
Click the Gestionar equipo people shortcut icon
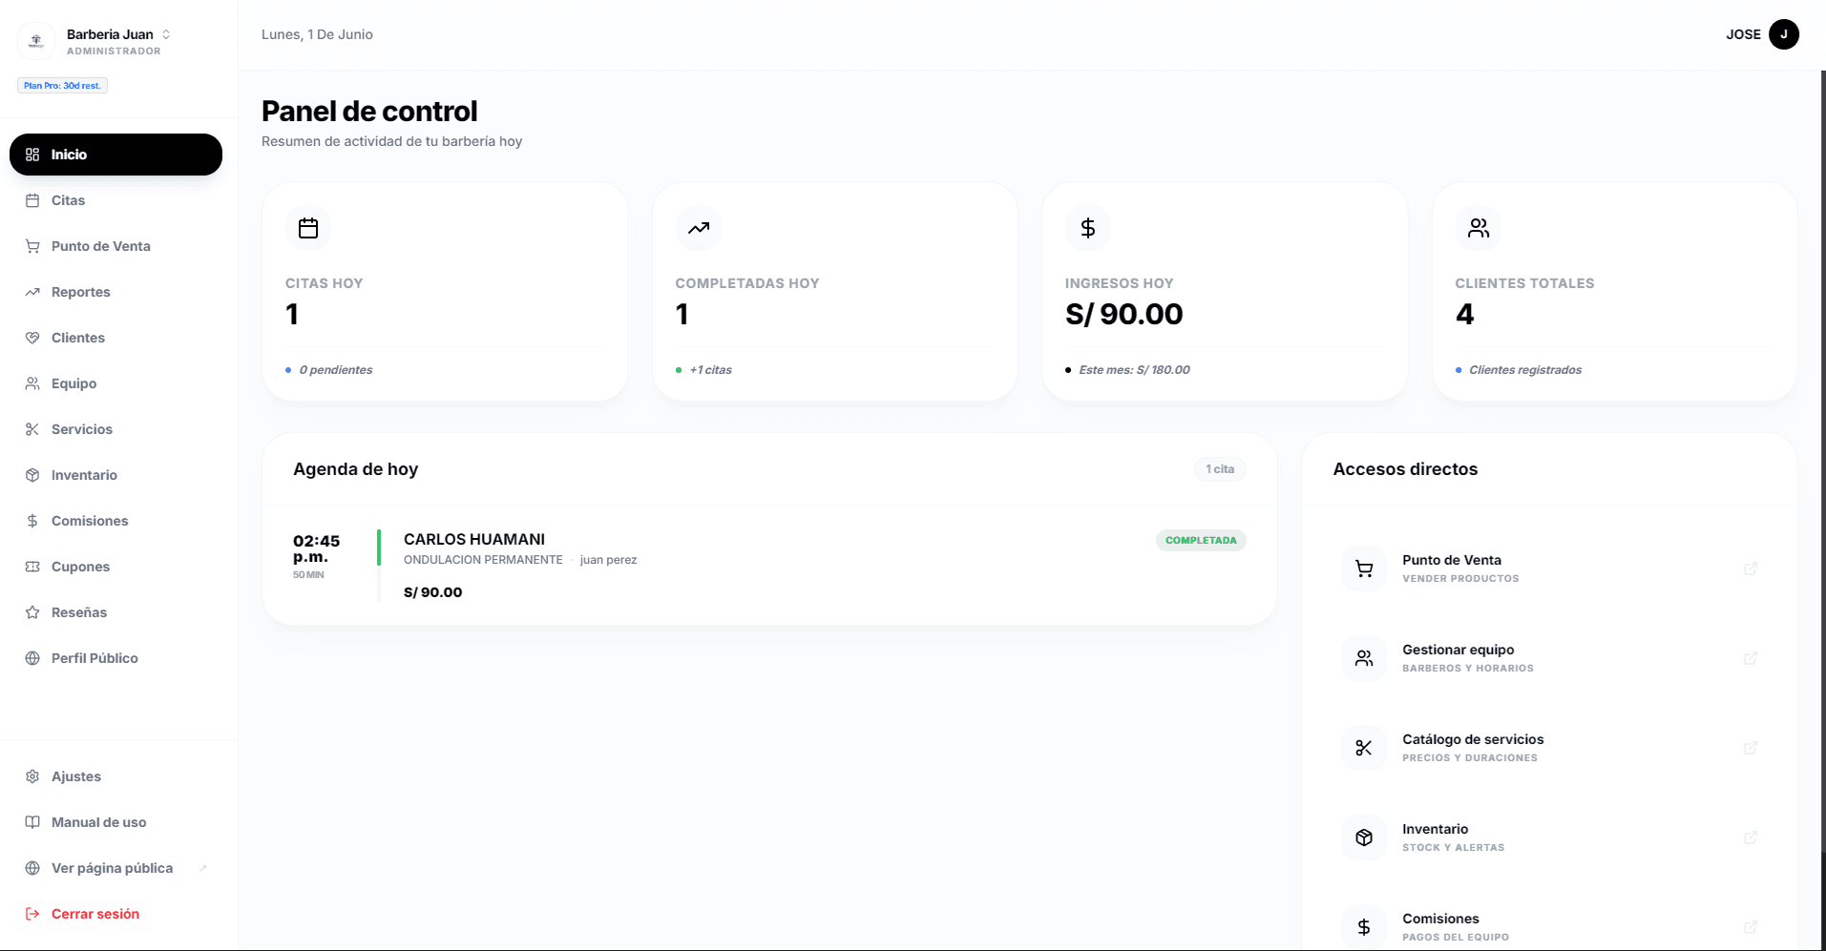[x=1364, y=658]
